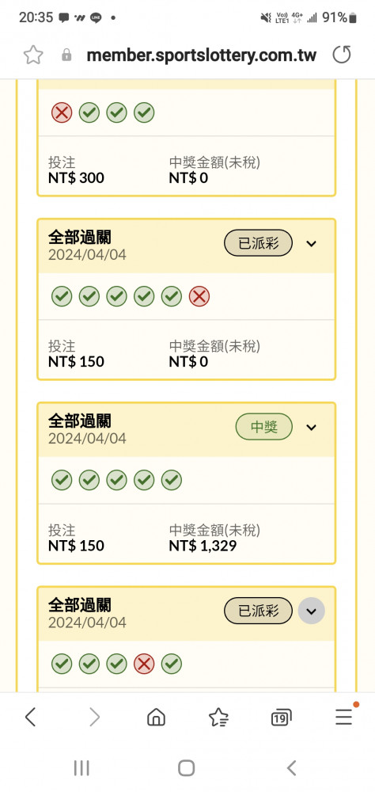The image size is (375, 792).
Task: Click the 已派彩 badge on six-leg bet
Action: click(x=259, y=244)
